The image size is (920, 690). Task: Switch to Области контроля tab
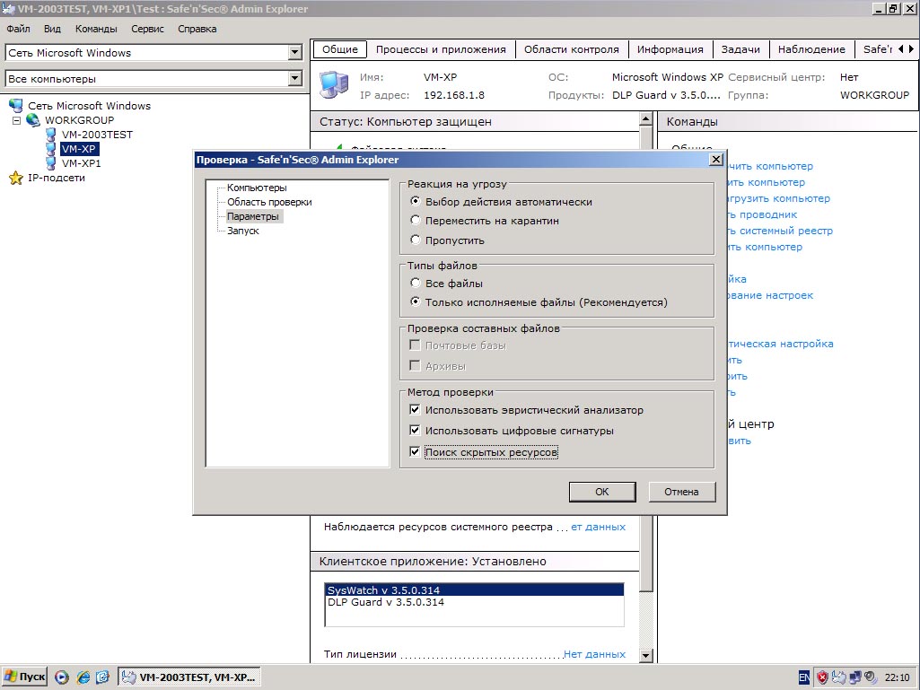(x=572, y=49)
